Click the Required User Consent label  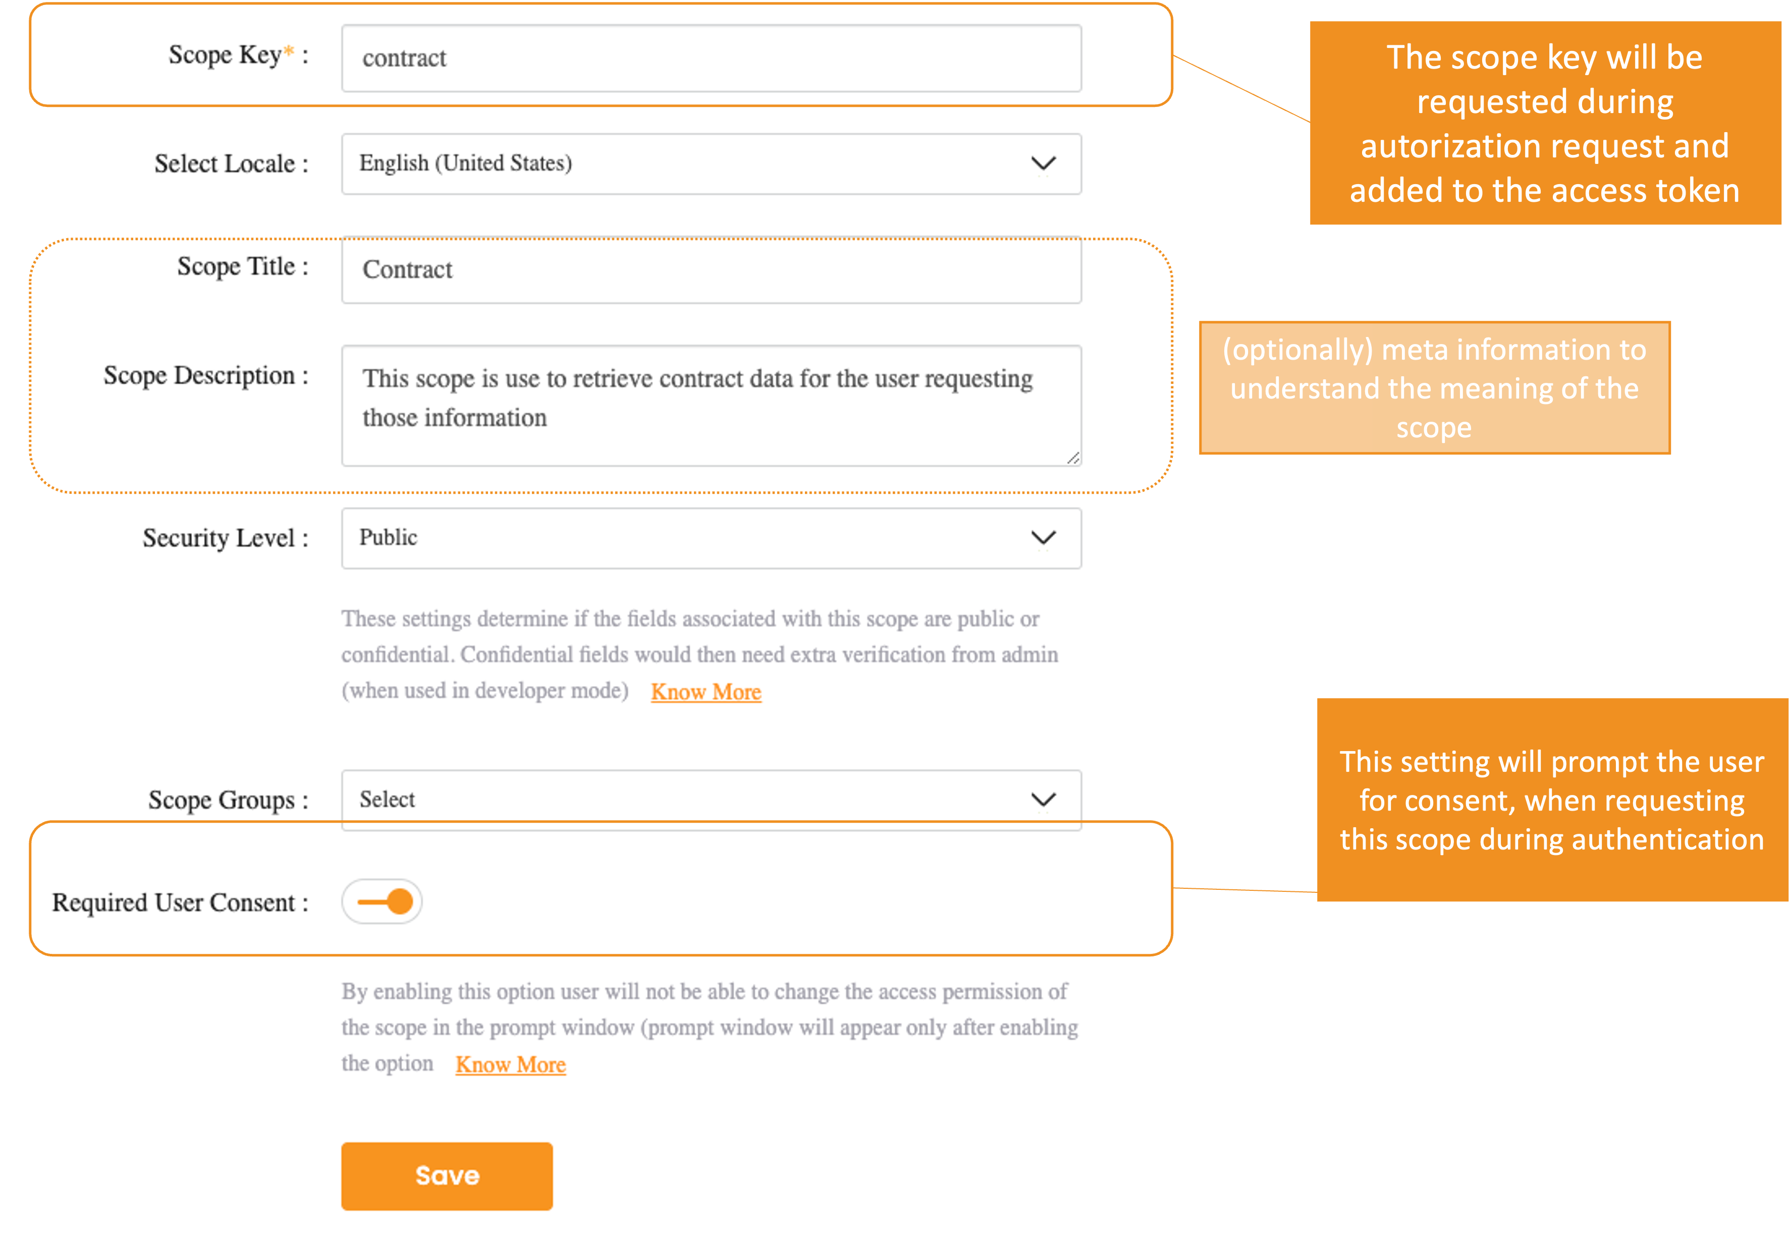pos(180,902)
